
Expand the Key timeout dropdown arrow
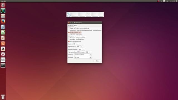pyautogui.click(x=82, y=47)
